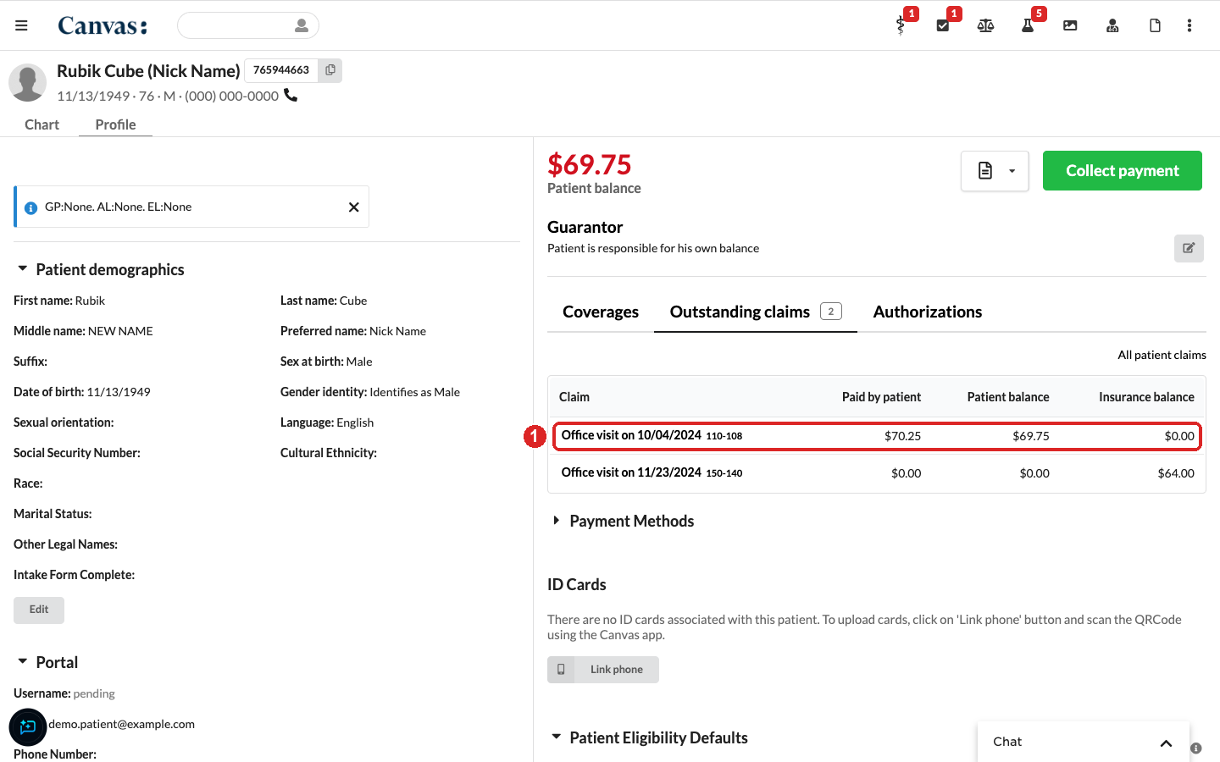The width and height of the screenshot is (1220, 762).
Task: Switch to the Profile tab
Action: (x=115, y=124)
